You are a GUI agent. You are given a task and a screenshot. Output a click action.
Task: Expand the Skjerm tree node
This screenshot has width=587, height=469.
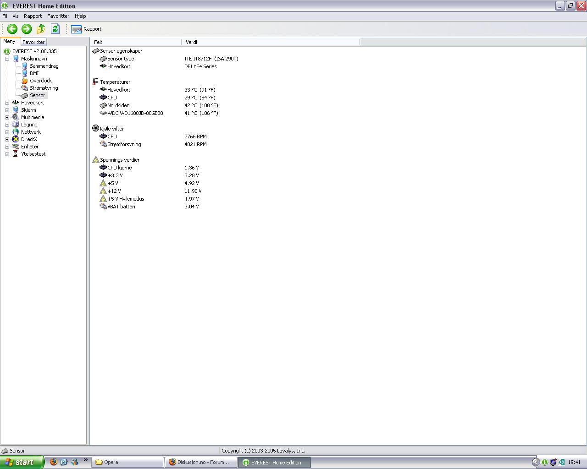pos(7,110)
